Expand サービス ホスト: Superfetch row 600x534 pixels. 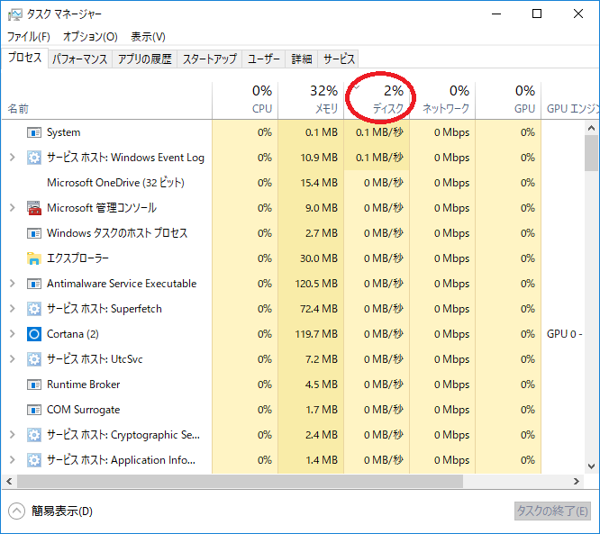(13, 309)
